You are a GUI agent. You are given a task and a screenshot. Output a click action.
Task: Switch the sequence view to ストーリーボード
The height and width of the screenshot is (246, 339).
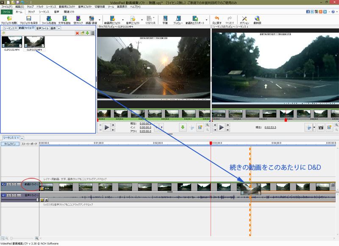[29, 144]
